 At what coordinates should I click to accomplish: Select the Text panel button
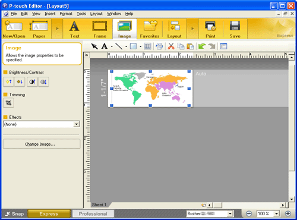coord(75,29)
